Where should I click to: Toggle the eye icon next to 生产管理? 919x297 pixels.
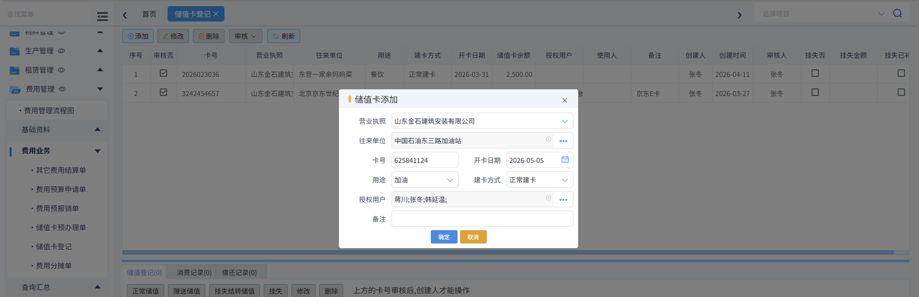[61, 51]
